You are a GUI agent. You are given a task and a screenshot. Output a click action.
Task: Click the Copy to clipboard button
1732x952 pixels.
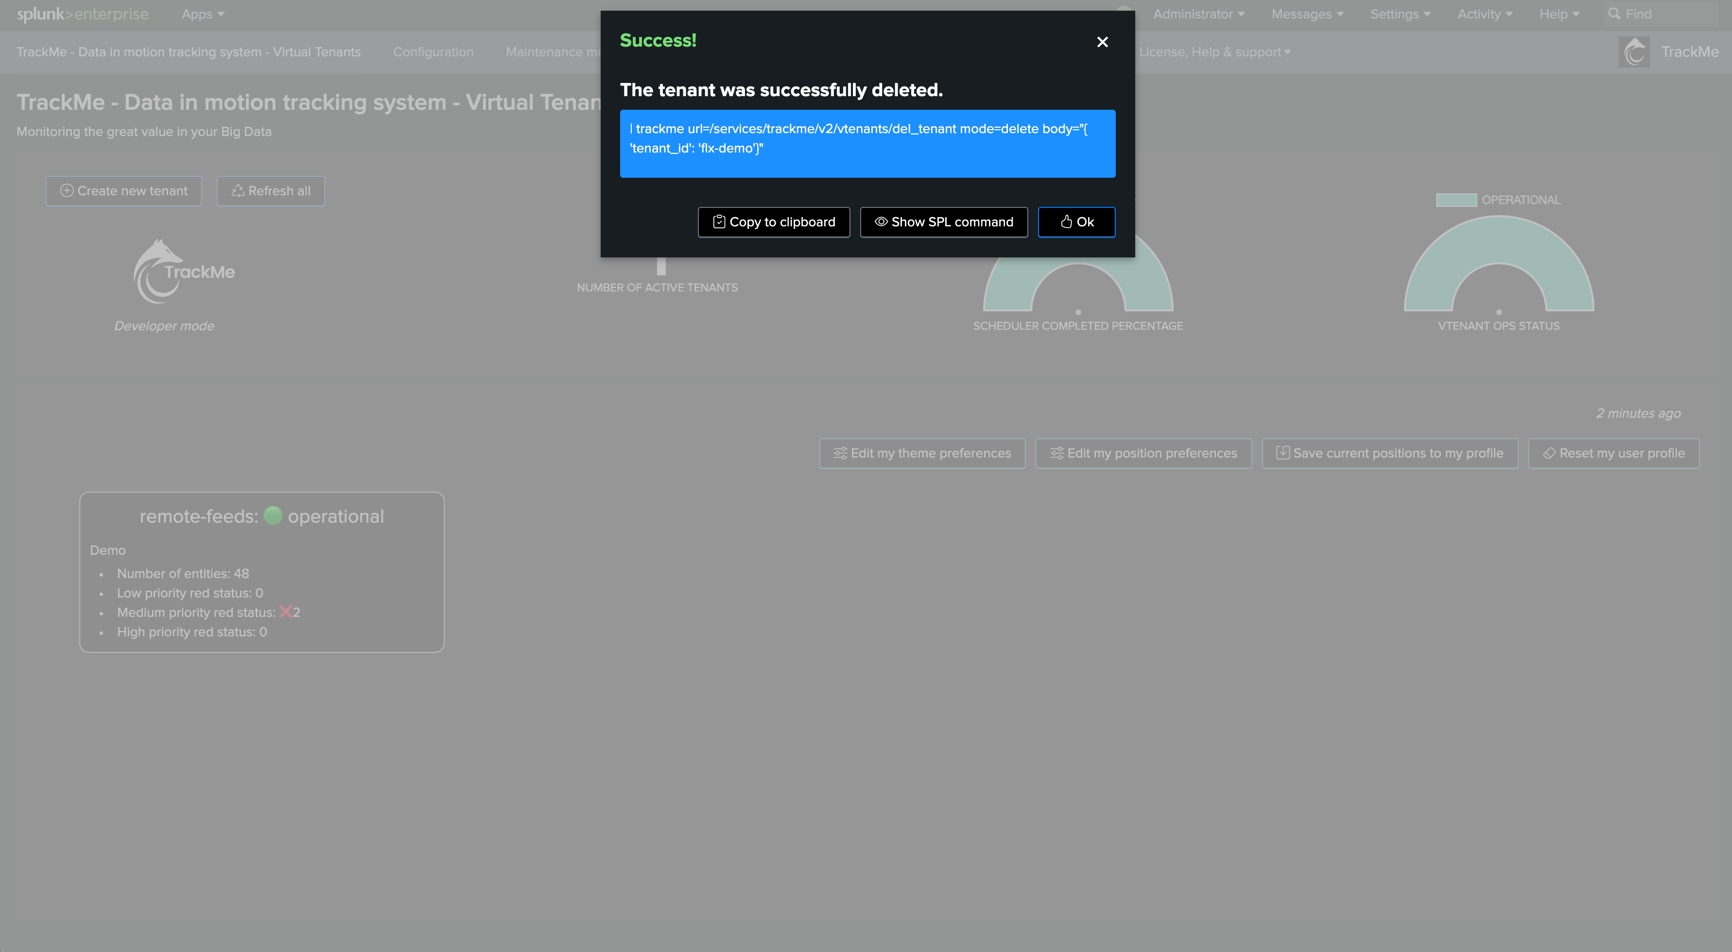click(x=774, y=221)
